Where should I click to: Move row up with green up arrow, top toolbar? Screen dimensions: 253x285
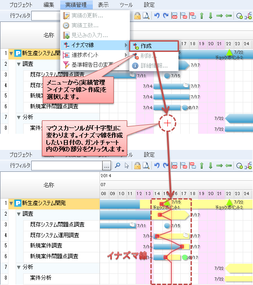tap(202, 16)
